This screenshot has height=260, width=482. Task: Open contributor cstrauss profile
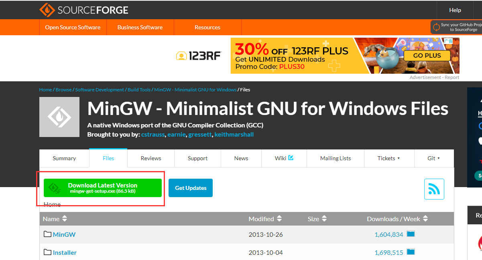tap(153, 135)
